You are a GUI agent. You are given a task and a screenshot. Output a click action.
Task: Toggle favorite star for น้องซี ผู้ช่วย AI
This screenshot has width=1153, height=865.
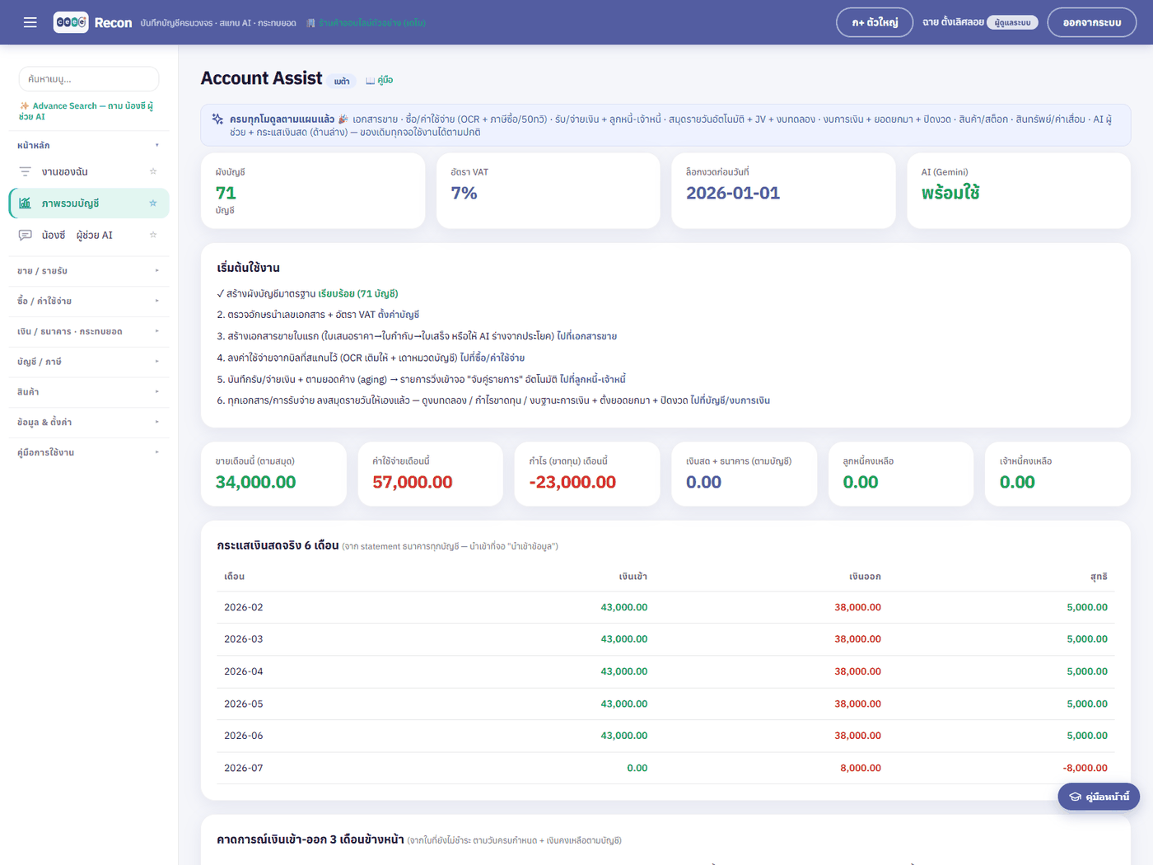153,235
